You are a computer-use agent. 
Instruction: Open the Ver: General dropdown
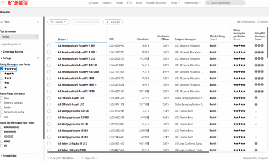coord(58,22)
